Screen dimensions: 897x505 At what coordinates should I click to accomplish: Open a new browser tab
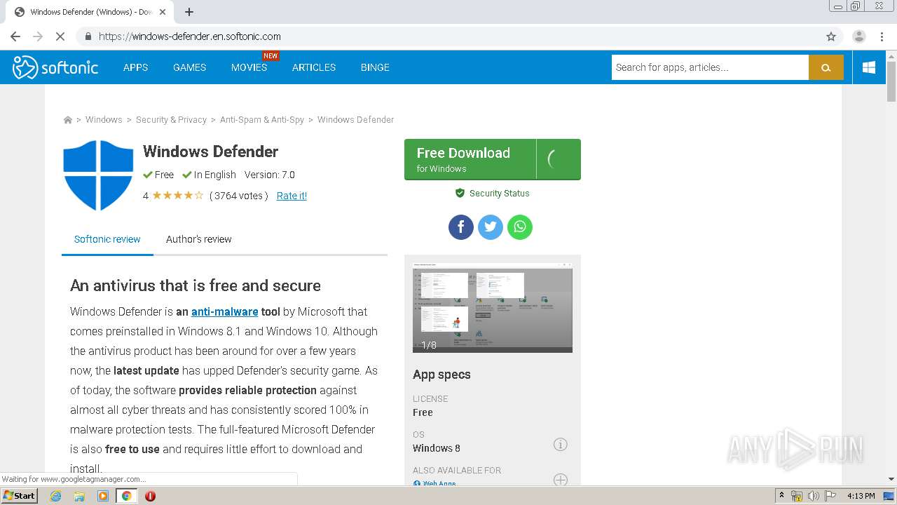coord(189,12)
